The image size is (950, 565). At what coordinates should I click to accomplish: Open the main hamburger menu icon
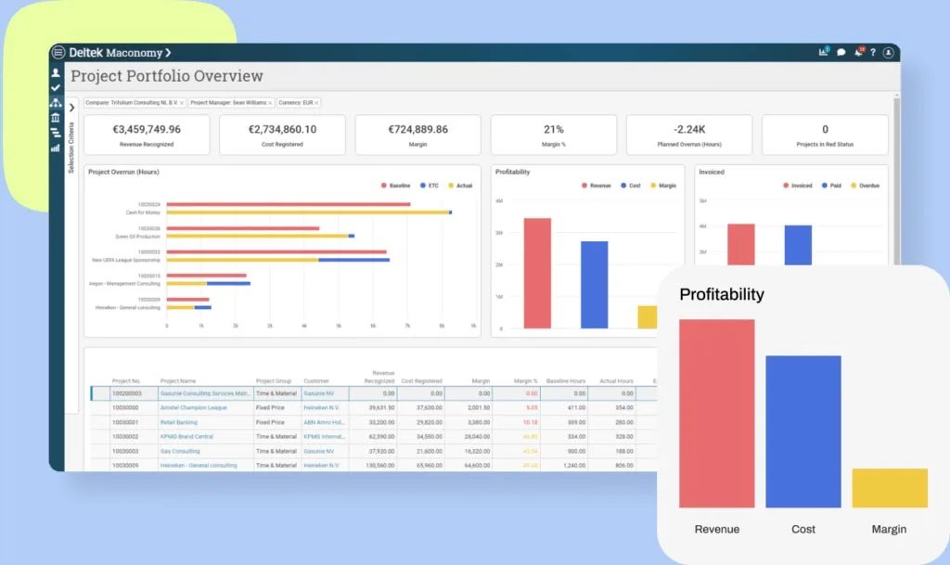pos(58,53)
